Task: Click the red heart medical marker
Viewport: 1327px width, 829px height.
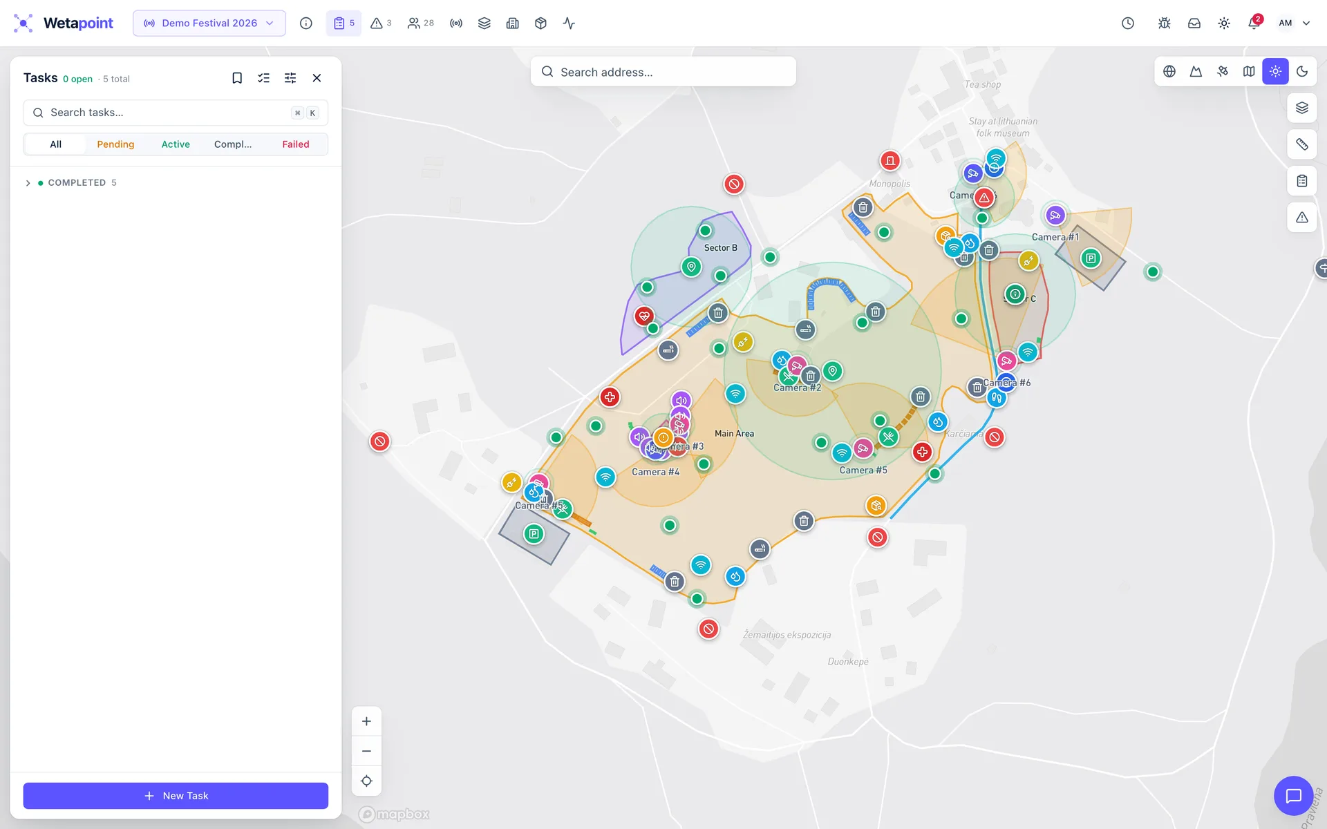Action: click(644, 316)
